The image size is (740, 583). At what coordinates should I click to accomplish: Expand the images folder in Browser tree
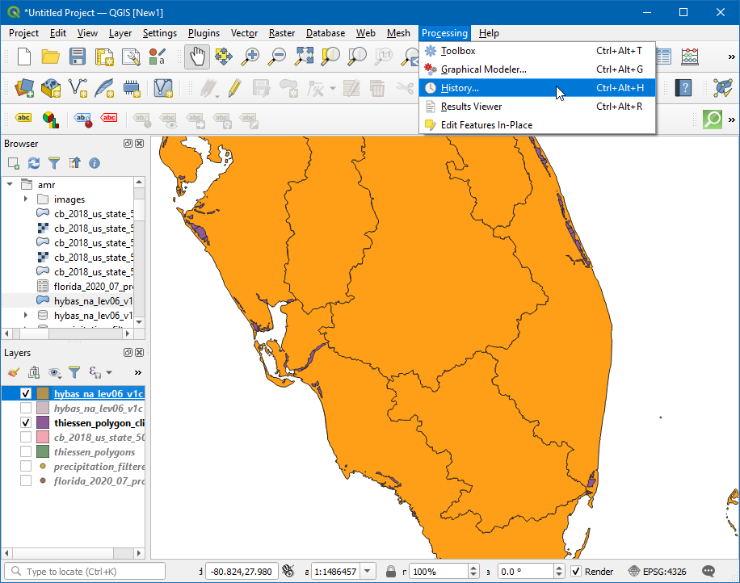(26, 199)
